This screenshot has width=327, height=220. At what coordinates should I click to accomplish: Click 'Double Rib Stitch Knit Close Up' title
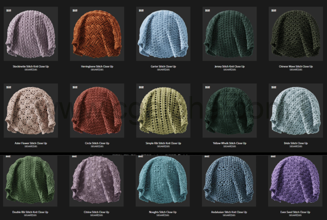30,212
